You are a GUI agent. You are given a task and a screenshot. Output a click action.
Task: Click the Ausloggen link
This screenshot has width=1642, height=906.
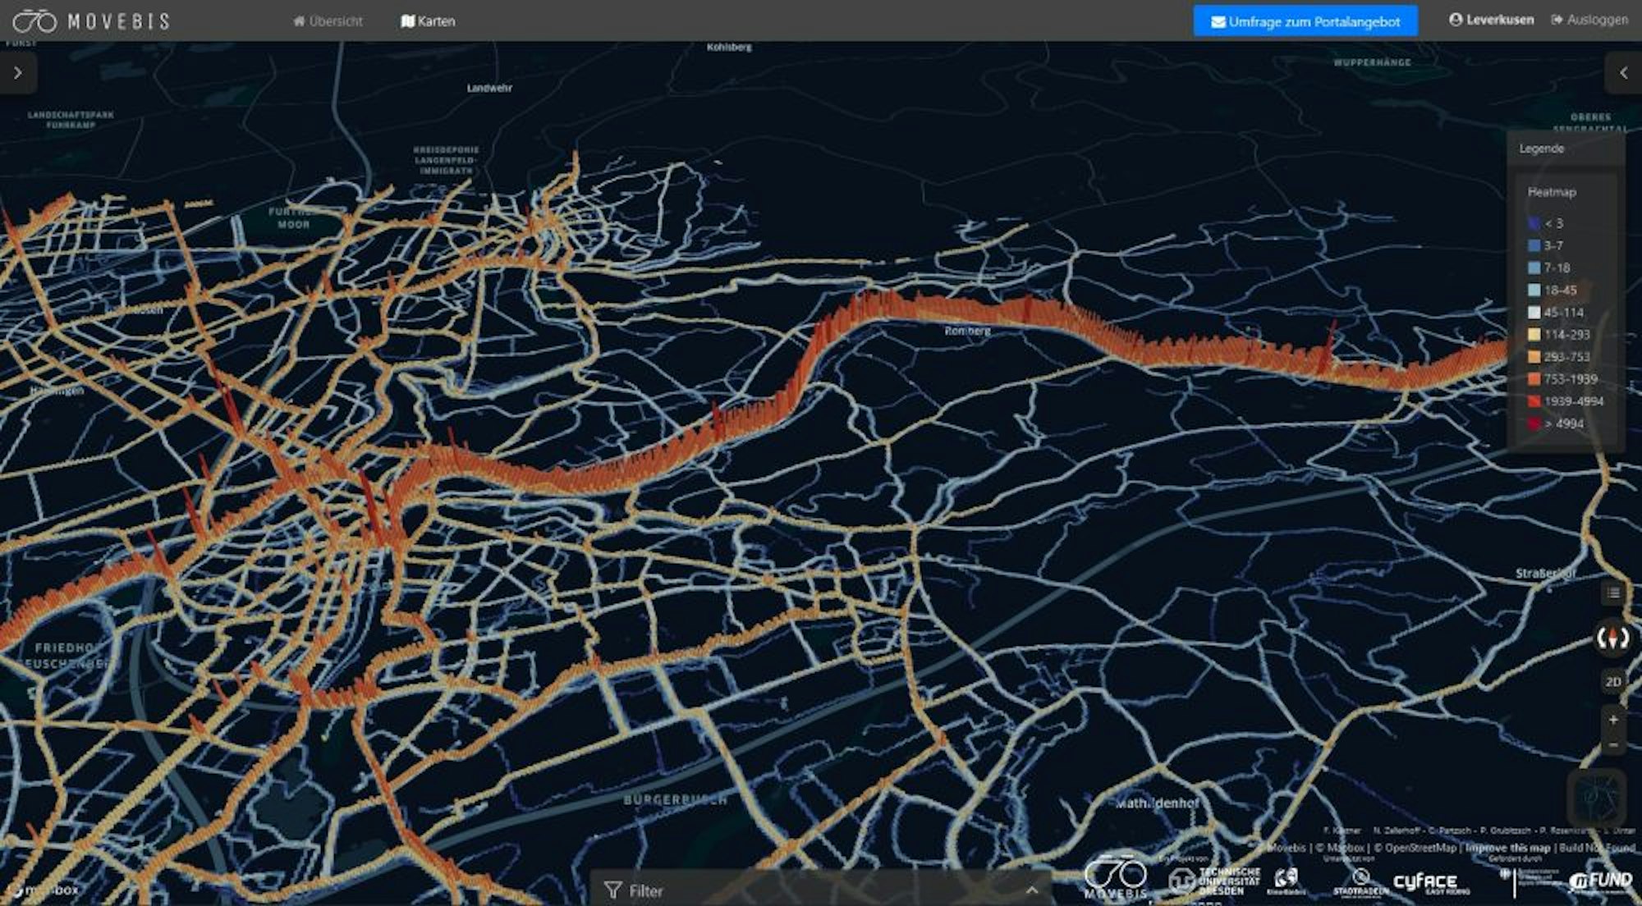pyautogui.click(x=1589, y=20)
